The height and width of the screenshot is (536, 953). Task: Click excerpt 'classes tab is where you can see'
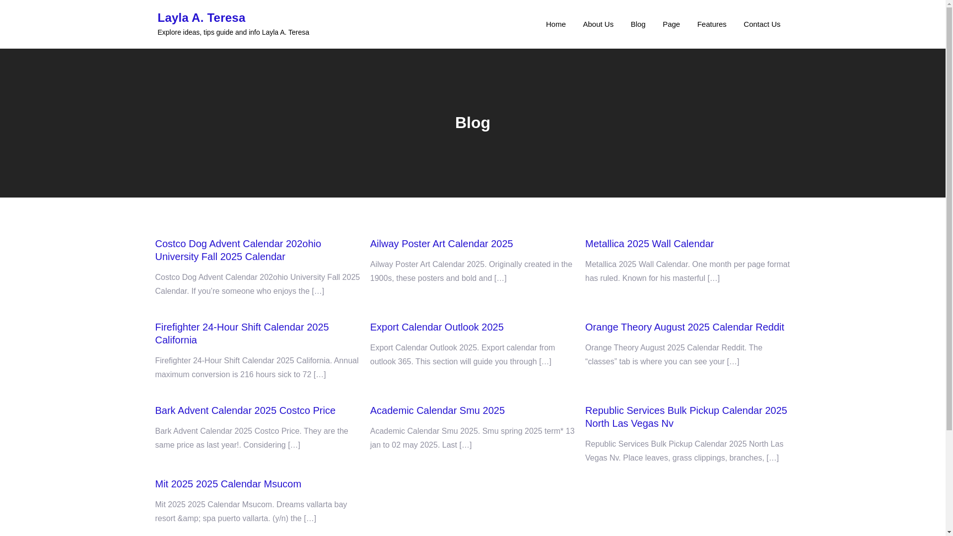pyautogui.click(x=674, y=355)
